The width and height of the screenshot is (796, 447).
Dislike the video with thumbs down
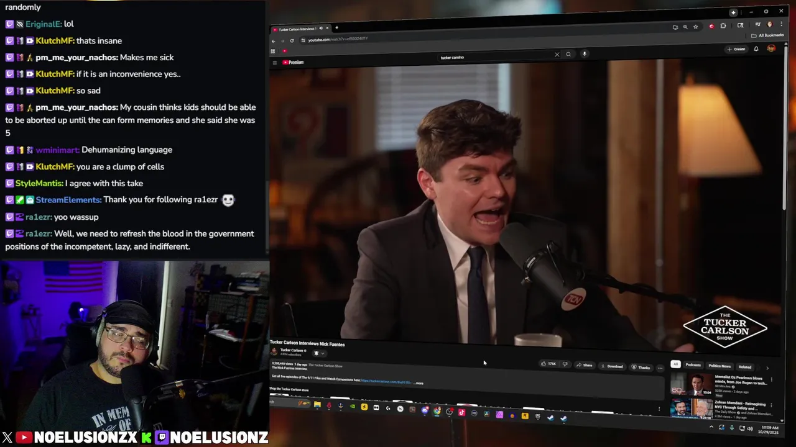(x=565, y=364)
